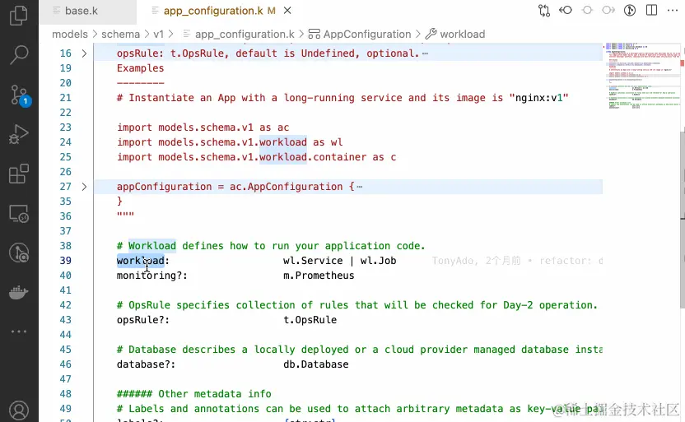Click the middle circle revision icon
This screenshot has width=685, height=422.
click(587, 10)
